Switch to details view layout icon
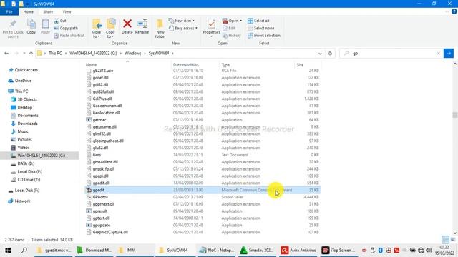The height and width of the screenshot is (257, 458). [x=445, y=240]
